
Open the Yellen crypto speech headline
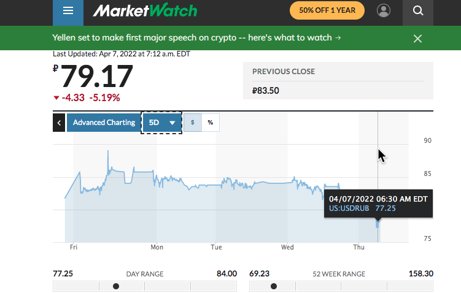pos(196,38)
